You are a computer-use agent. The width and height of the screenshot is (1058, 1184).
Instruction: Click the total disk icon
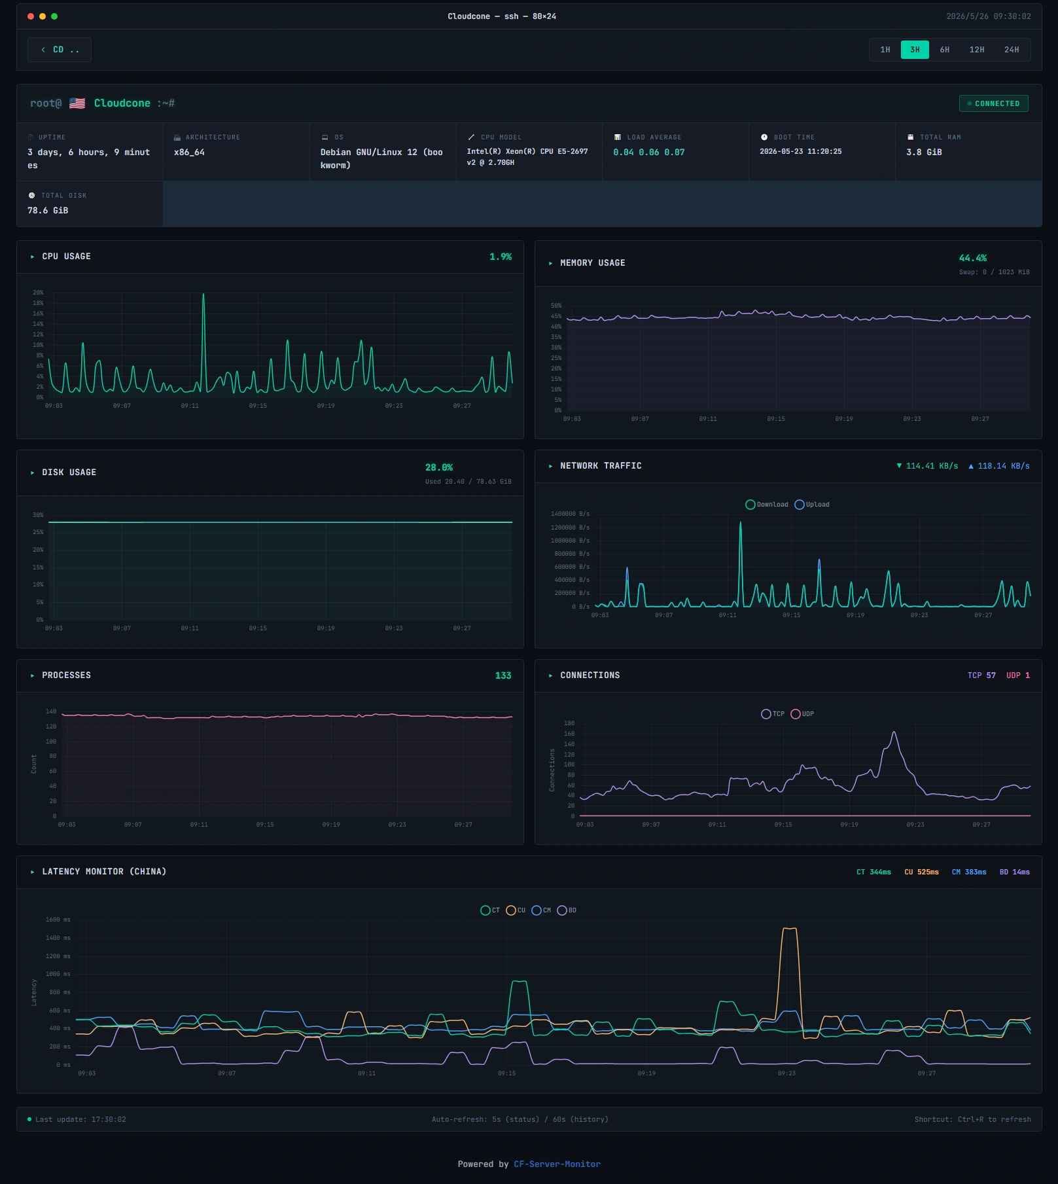[31, 196]
